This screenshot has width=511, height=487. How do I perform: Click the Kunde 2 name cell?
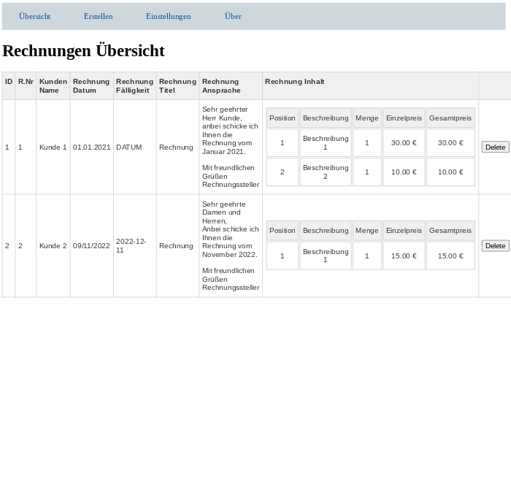point(53,246)
